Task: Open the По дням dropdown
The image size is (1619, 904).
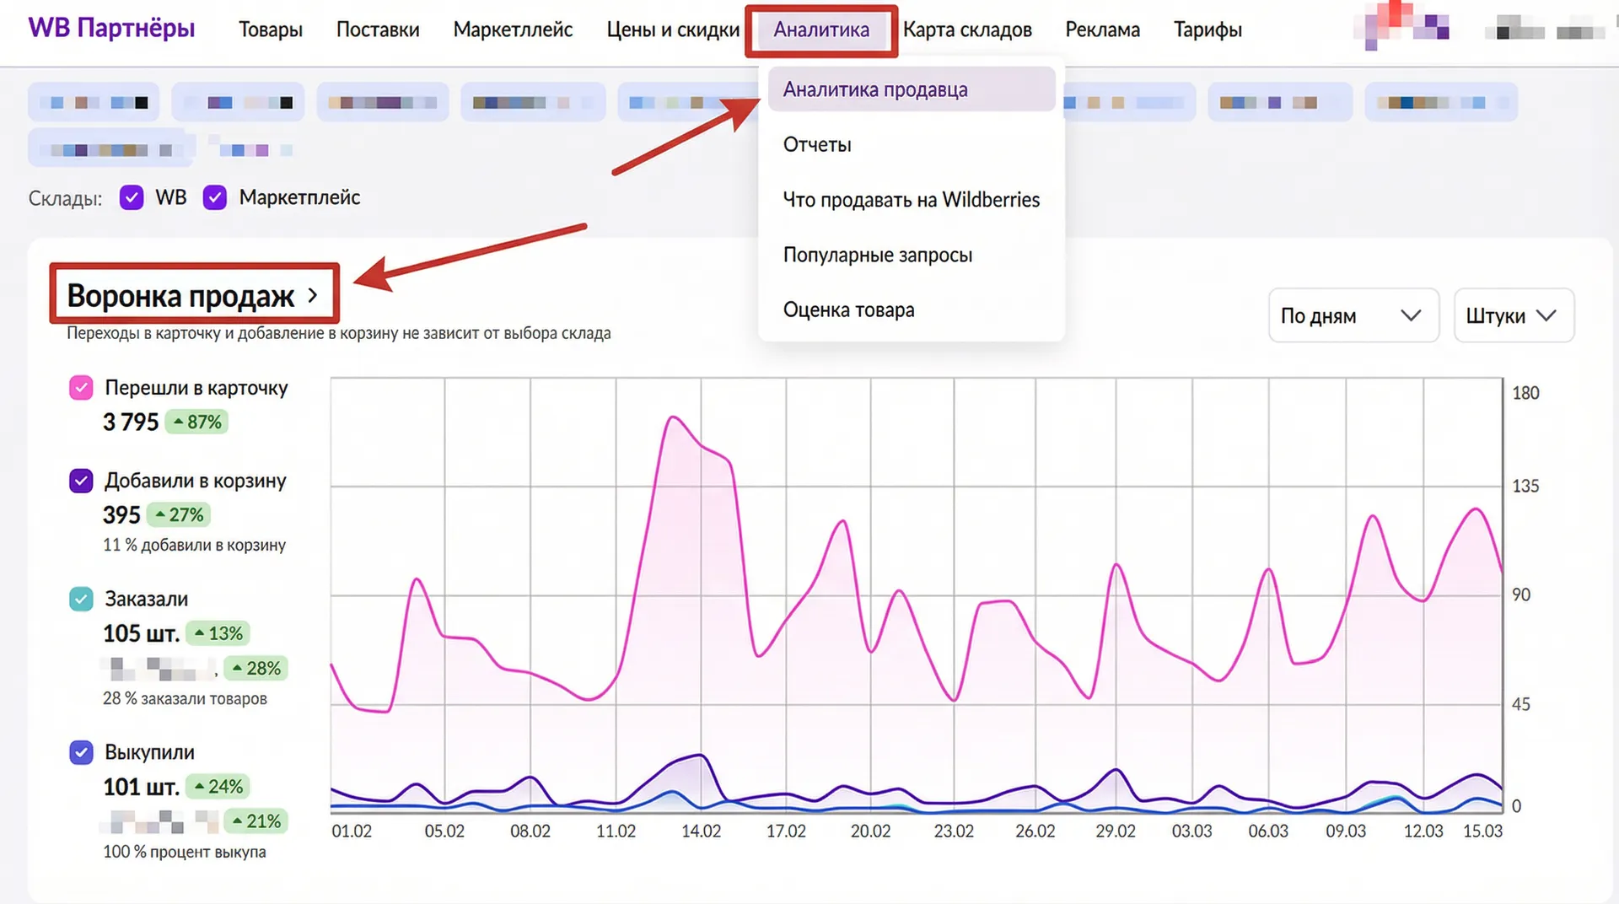Action: point(1353,315)
